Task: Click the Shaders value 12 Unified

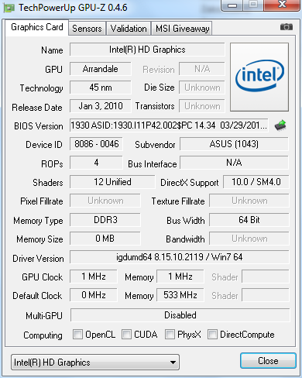Action: [112, 182]
